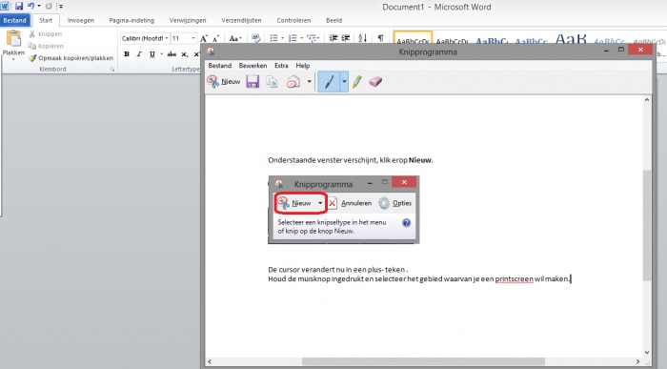This screenshot has height=369, width=667.
Task: Apply a numbered list in Word
Action: (293, 38)
